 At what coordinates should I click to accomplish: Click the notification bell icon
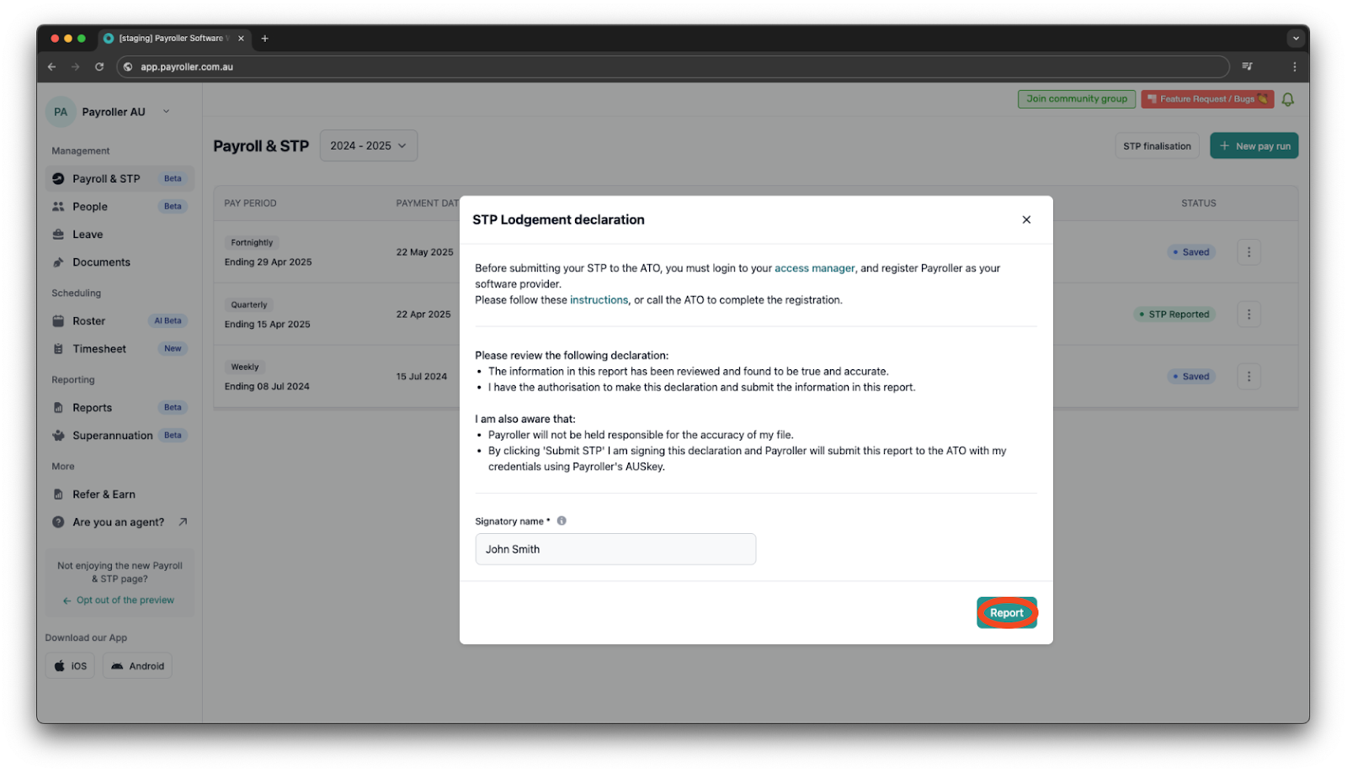point(1287,99)
